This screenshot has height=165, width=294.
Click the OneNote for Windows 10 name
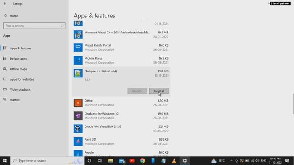[102, 114]
